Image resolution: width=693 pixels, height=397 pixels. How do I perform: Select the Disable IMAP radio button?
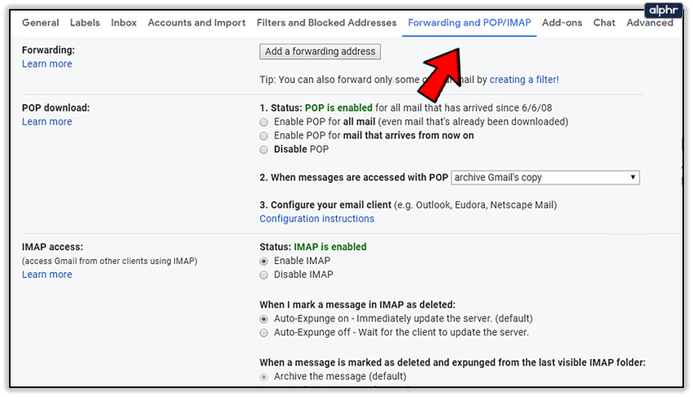tap(264, 274)
